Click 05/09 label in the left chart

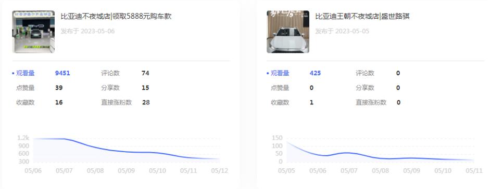coord(127,171)
